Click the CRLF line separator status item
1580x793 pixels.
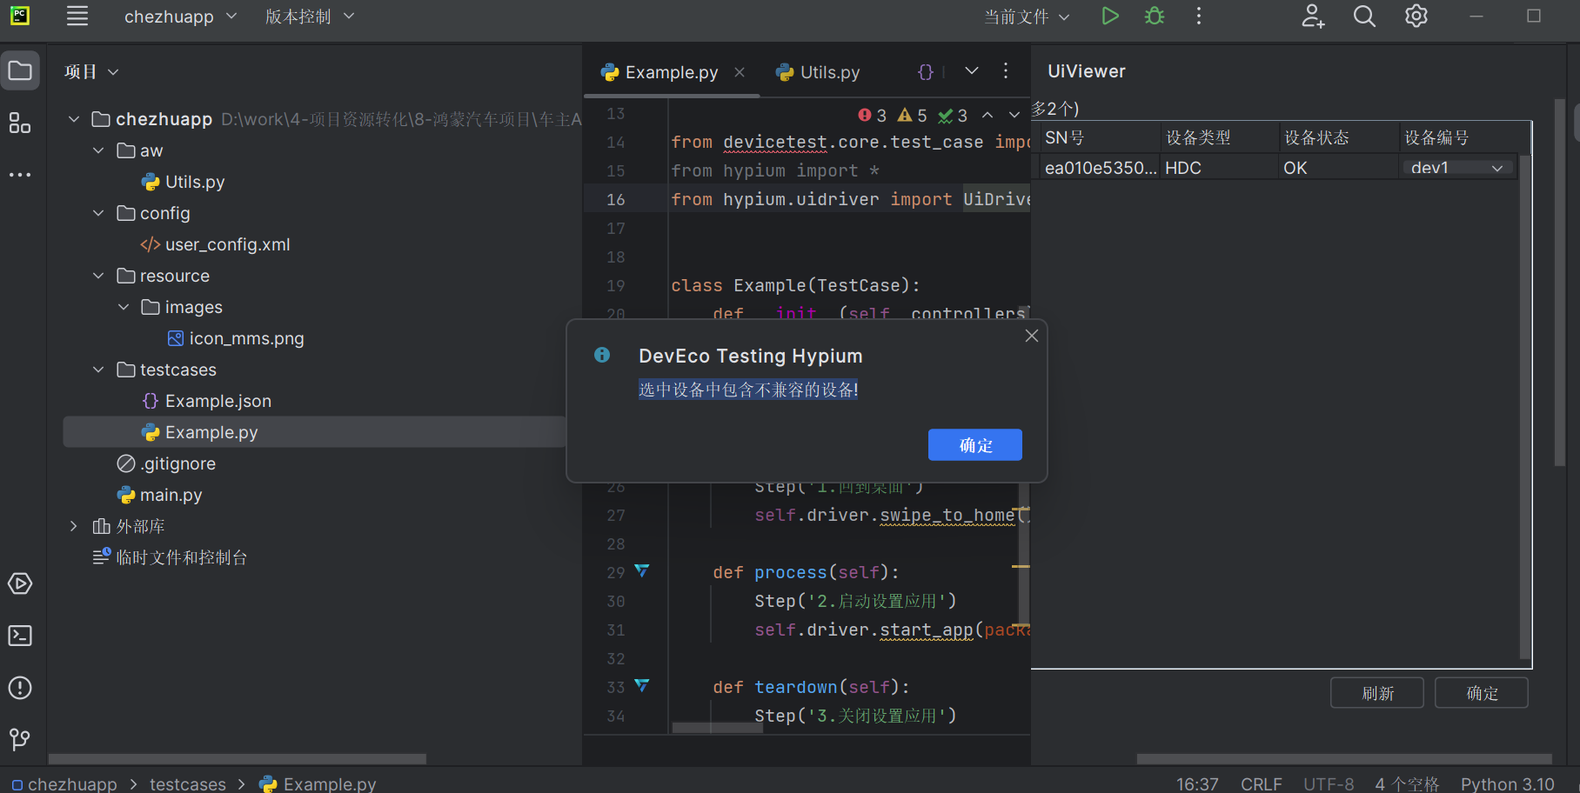point(1261,783)
